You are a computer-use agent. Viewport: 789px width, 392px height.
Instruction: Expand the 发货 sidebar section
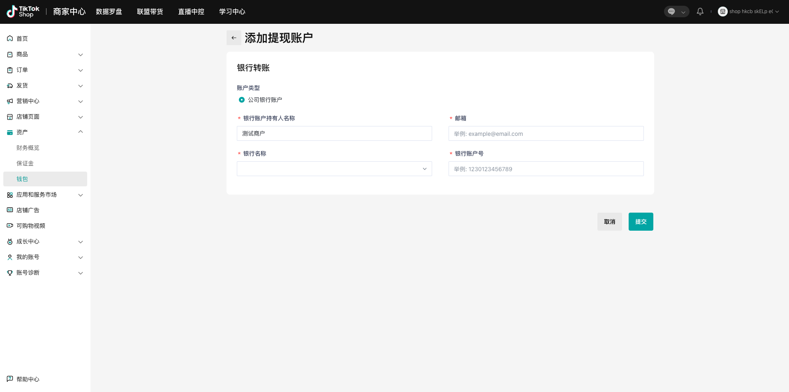click(x=81, y=86)
